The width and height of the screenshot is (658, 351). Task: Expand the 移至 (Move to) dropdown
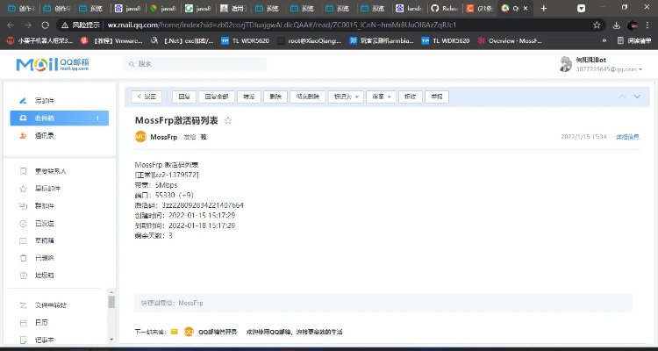tap(379, 97)
